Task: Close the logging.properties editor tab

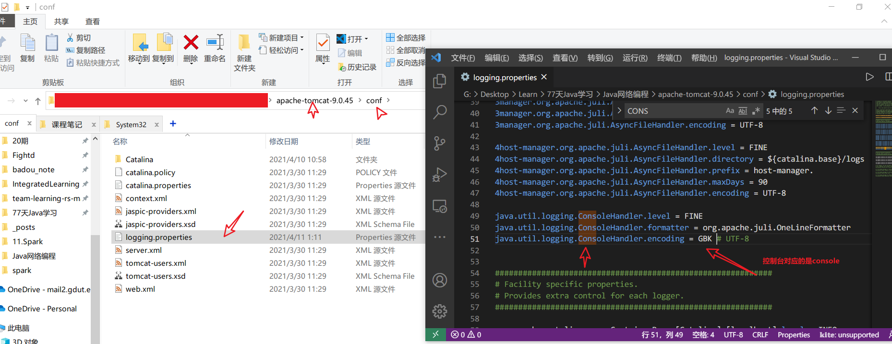Action: tap(544, 77)
